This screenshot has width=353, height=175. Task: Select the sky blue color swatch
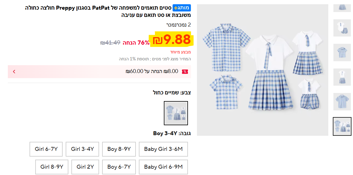(176, 113)
